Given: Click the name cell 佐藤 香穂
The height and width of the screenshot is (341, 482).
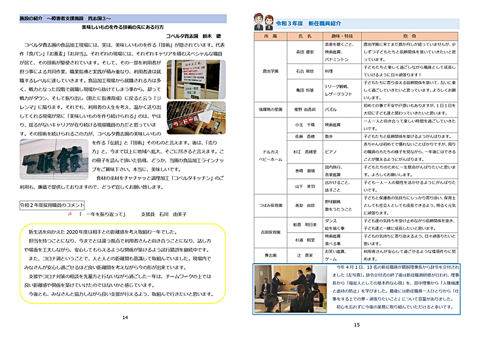Looking at the screenshot, I should (x=305, y=137).
